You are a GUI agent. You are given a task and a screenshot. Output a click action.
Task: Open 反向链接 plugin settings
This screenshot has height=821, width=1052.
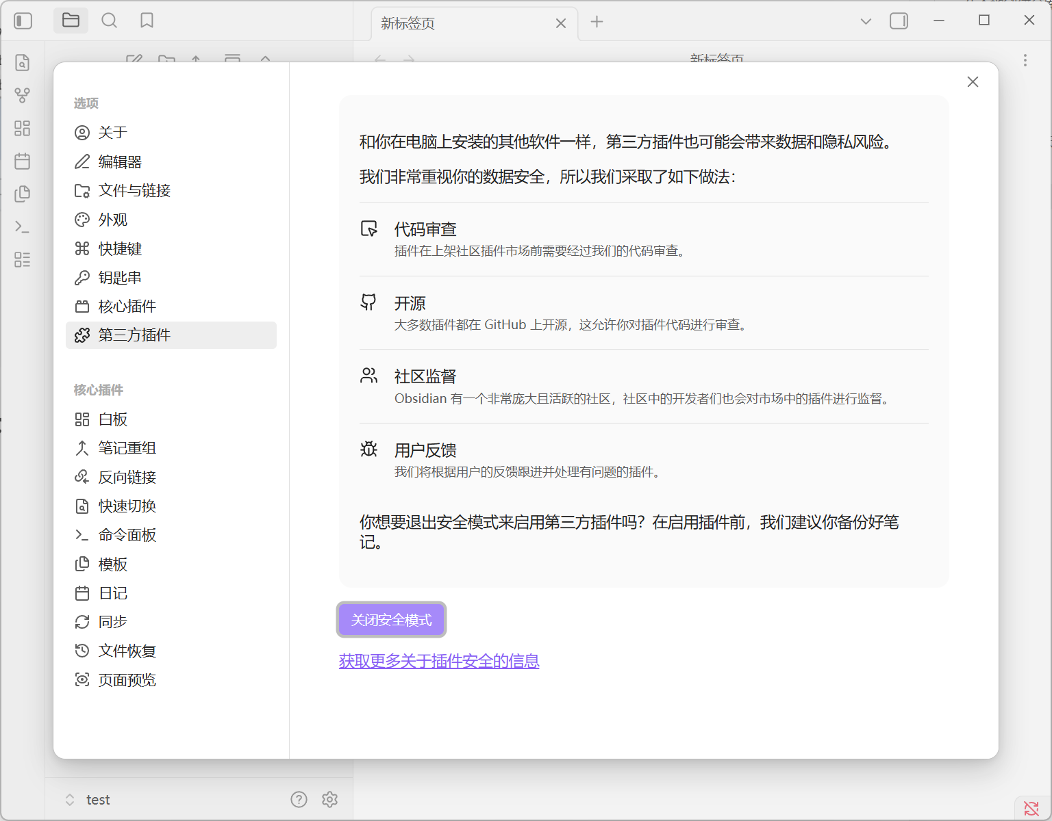171,477
